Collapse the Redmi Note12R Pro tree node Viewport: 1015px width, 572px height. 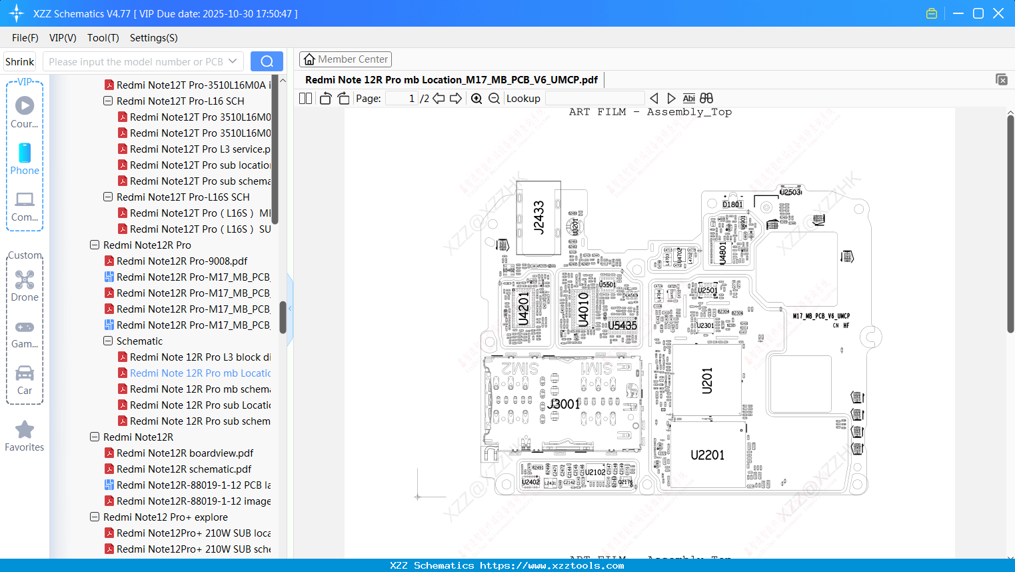click(94, 245)
